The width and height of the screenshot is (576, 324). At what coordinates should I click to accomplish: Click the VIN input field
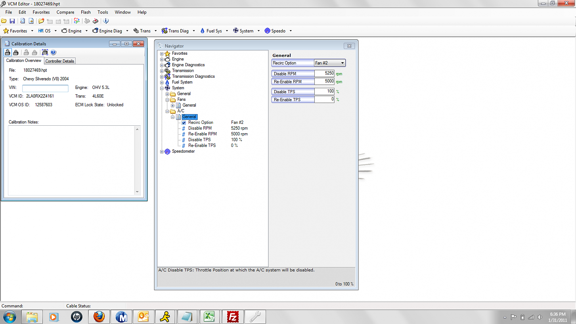45,88
